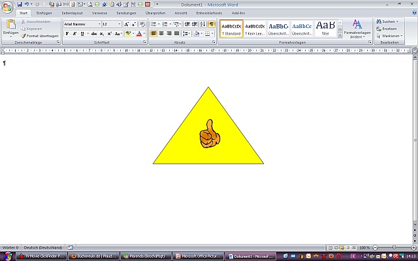This screenshot has height=261, width=418.
Task: Expand the Formatvorlagen styles gallery
Action: [x=340, y=36]
